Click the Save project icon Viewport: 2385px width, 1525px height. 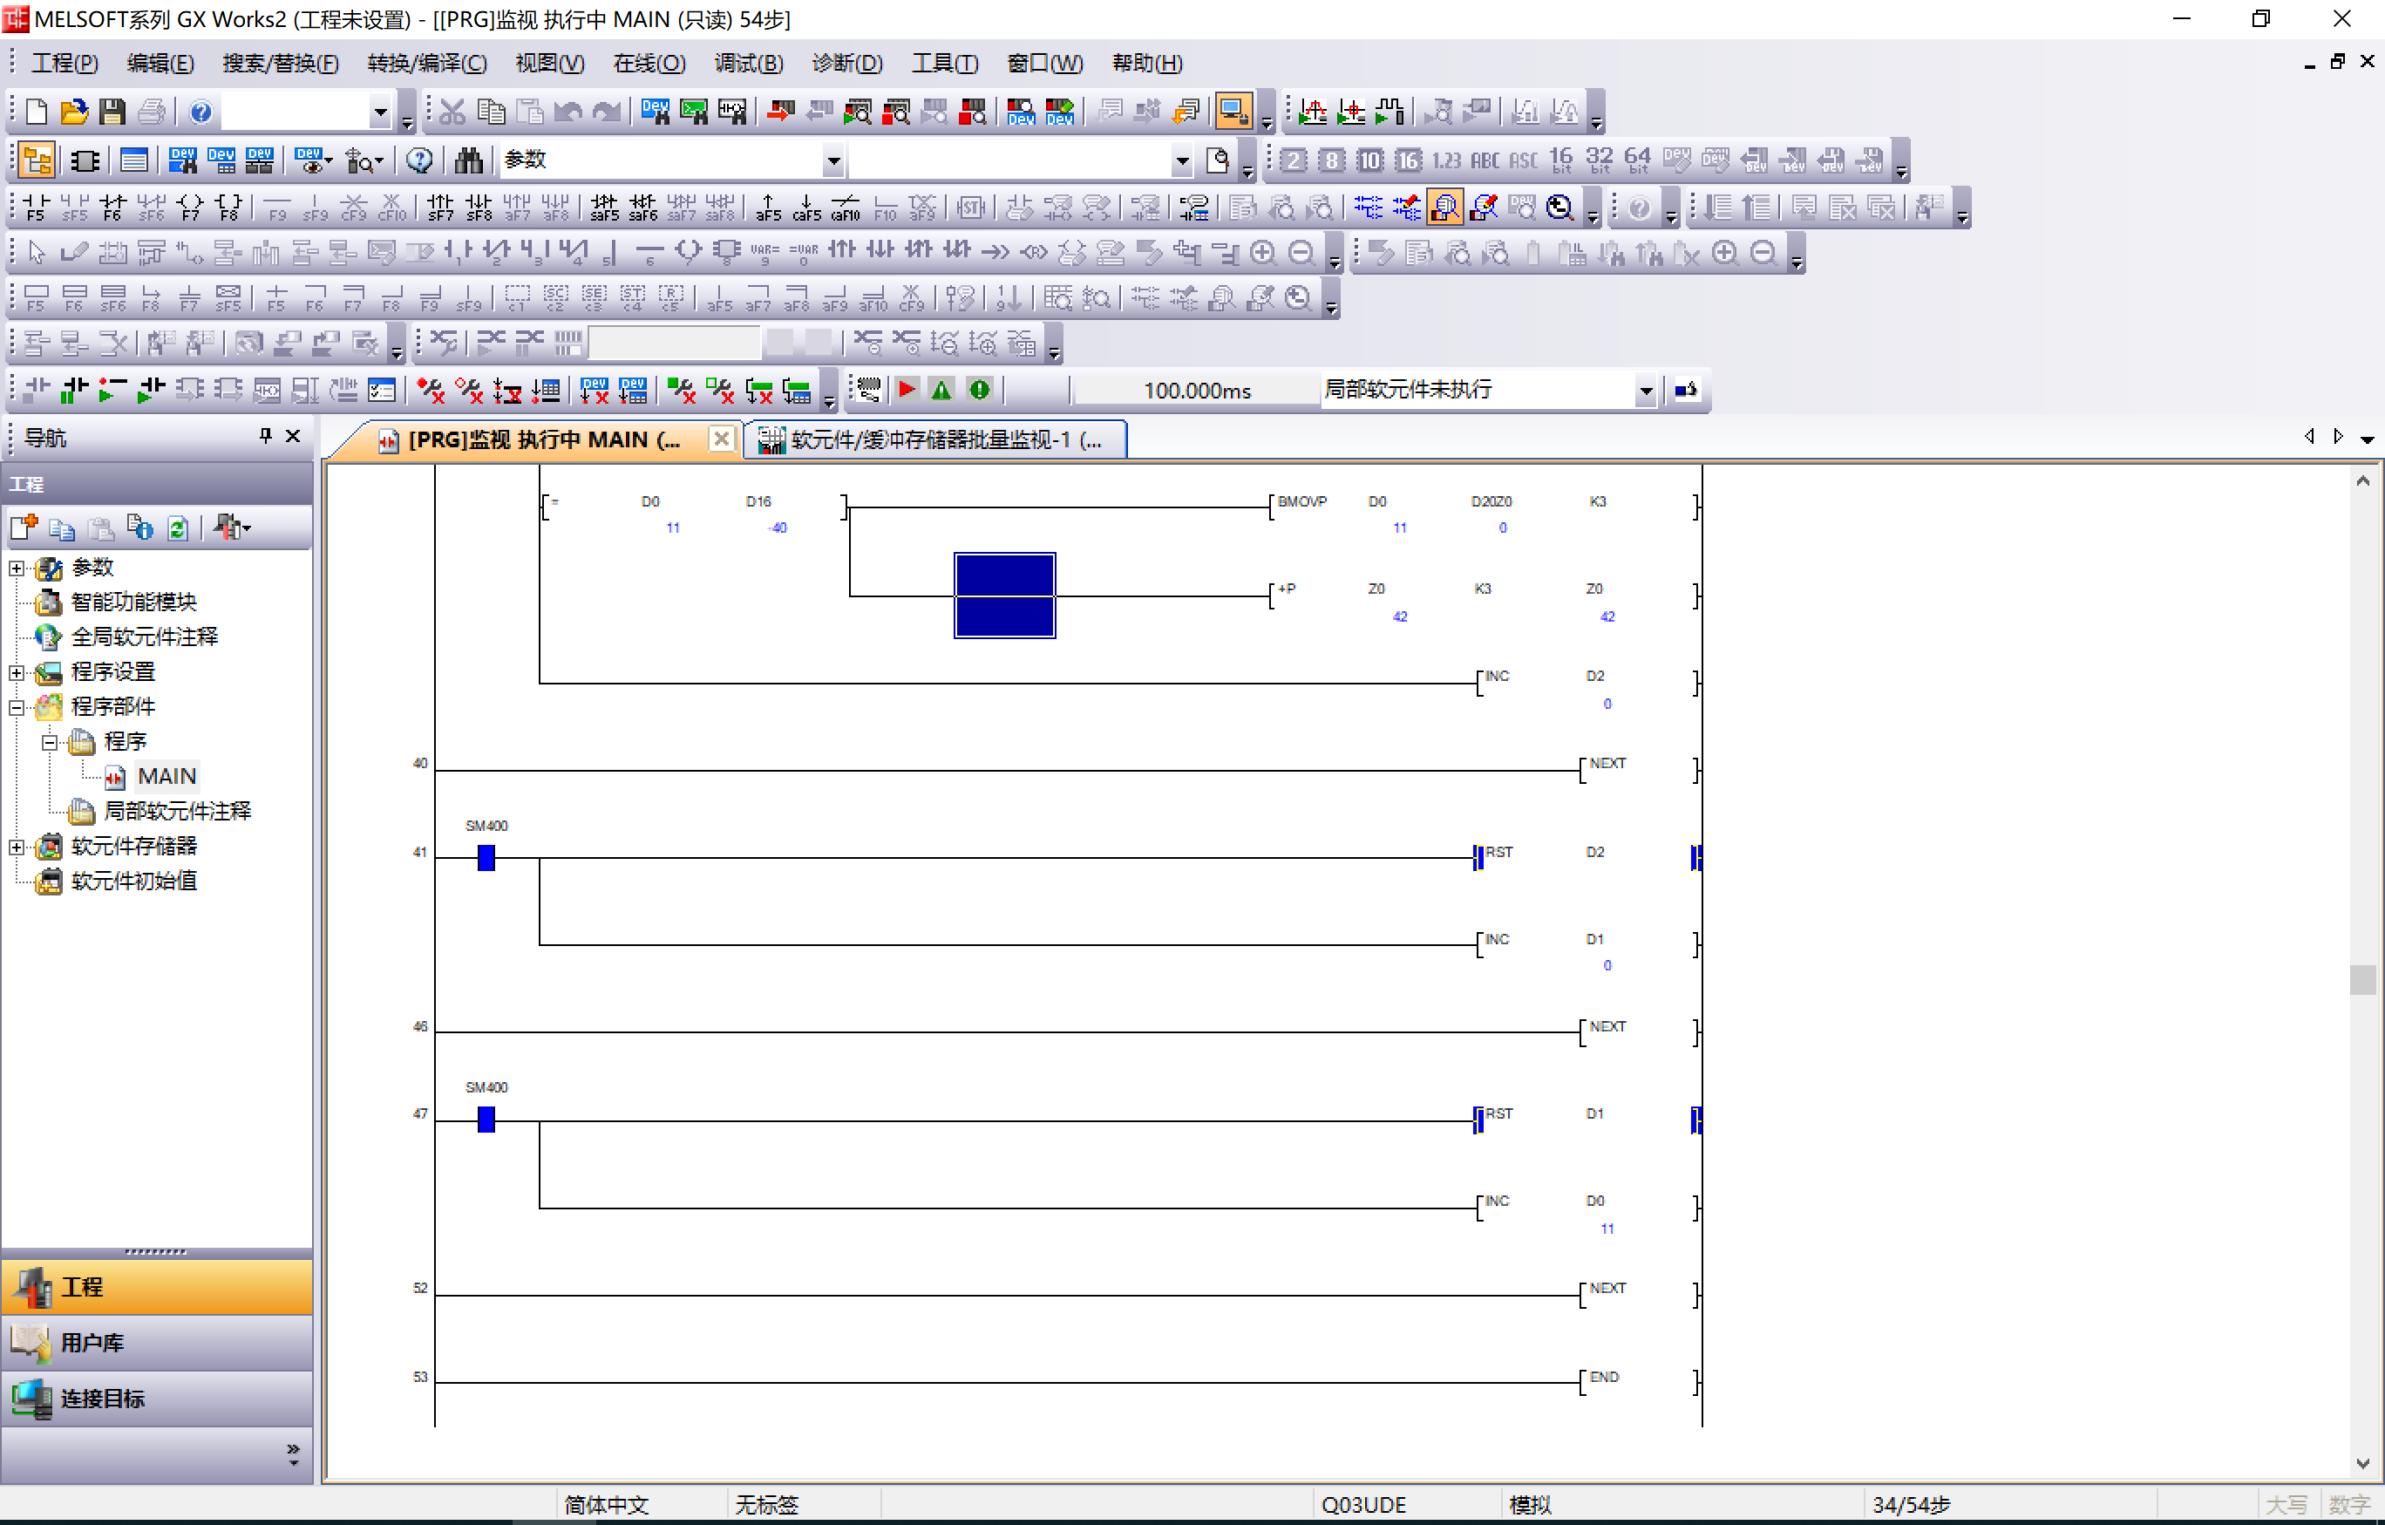(112, 112)
